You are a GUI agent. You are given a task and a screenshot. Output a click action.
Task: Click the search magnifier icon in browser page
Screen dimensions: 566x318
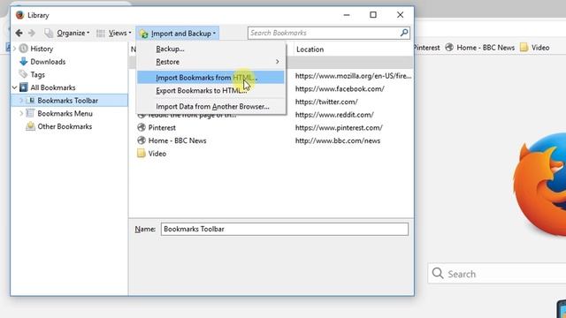[x=438, y=273]
